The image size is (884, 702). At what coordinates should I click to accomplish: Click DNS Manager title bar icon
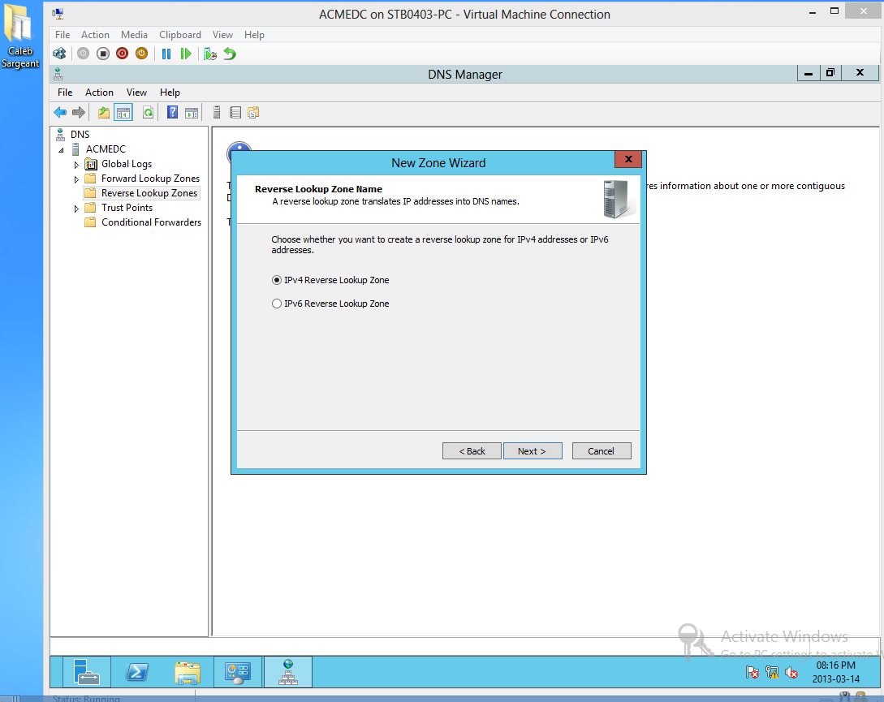58,74
